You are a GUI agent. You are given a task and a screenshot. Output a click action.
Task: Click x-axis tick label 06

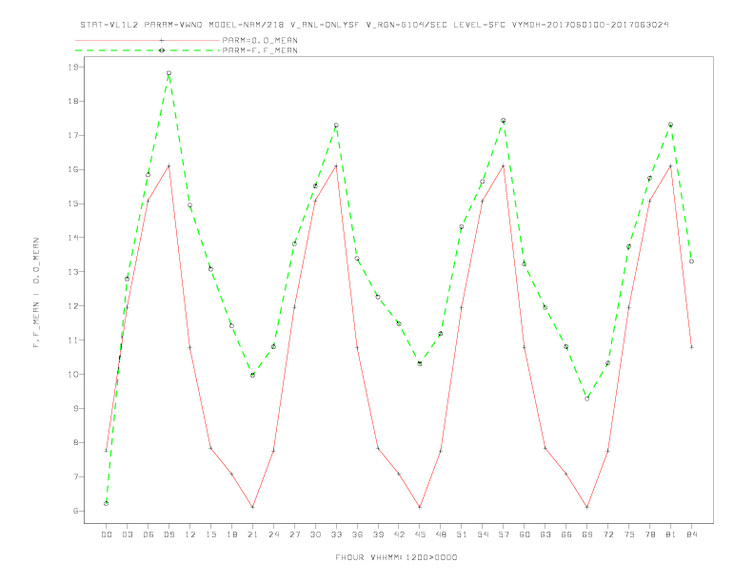(149, 534)
